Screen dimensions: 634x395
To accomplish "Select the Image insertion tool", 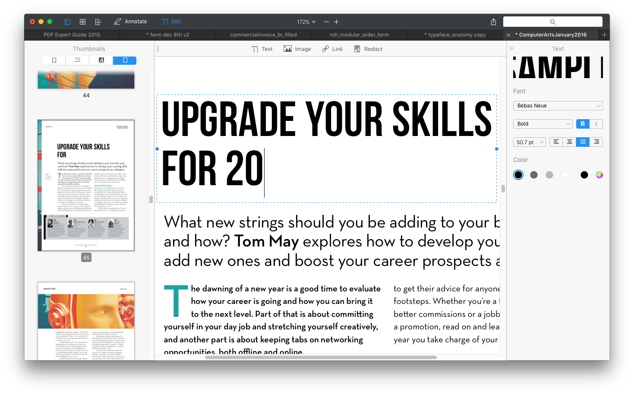I will pos(297,49).
